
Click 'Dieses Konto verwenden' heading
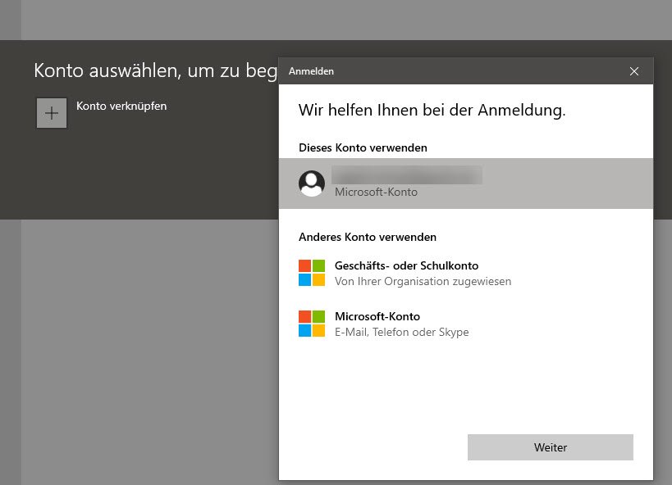click(363, 147)
